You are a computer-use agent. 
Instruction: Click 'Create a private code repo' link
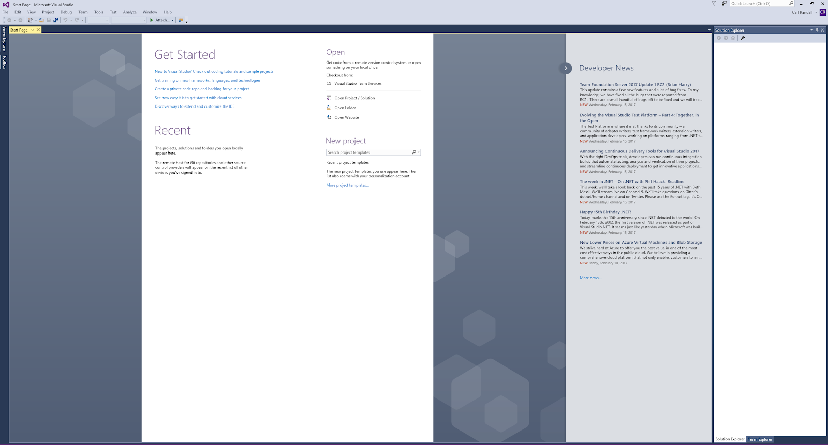[x=202, y=89]
